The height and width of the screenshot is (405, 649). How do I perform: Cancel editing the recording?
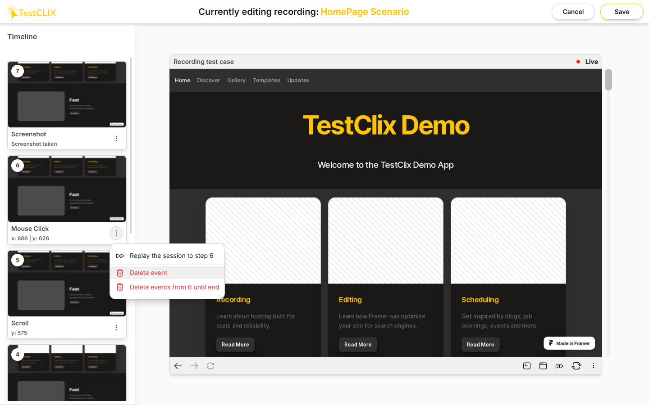point(573,12)
